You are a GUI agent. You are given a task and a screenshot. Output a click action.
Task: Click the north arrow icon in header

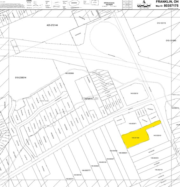point(144,2)
